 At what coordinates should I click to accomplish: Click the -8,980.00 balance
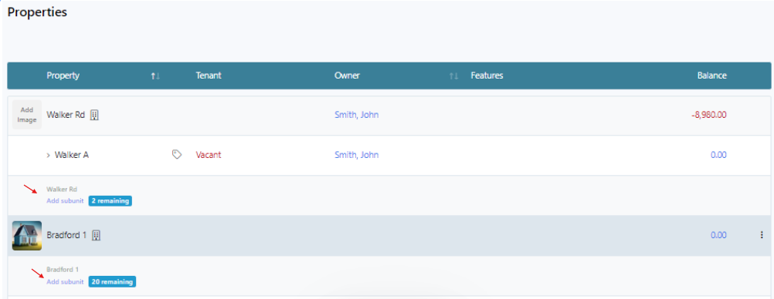tap(709, 116)
